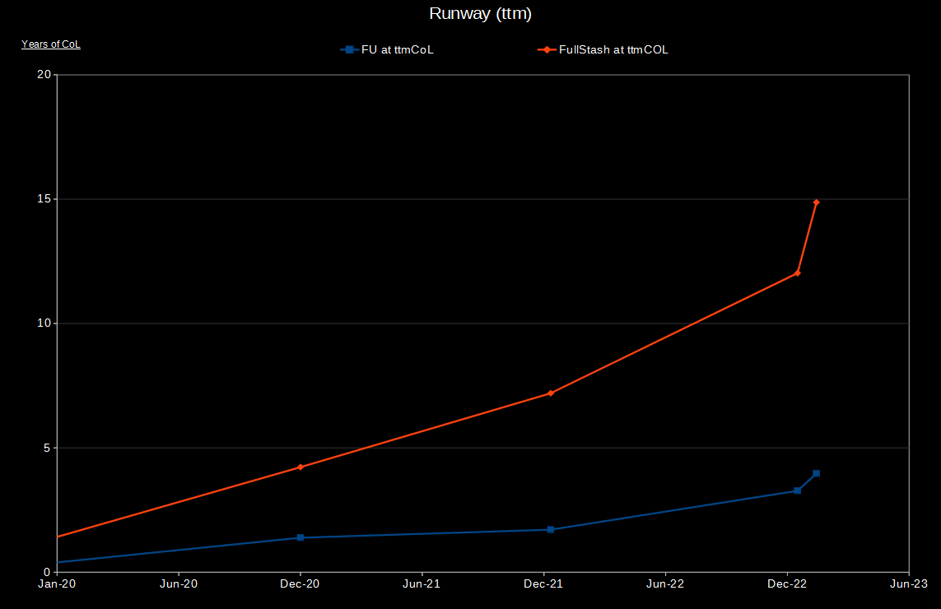Select the blue data point at Dec-20
The height and width of the screenshot is (609, 941).
coord(300,537)
